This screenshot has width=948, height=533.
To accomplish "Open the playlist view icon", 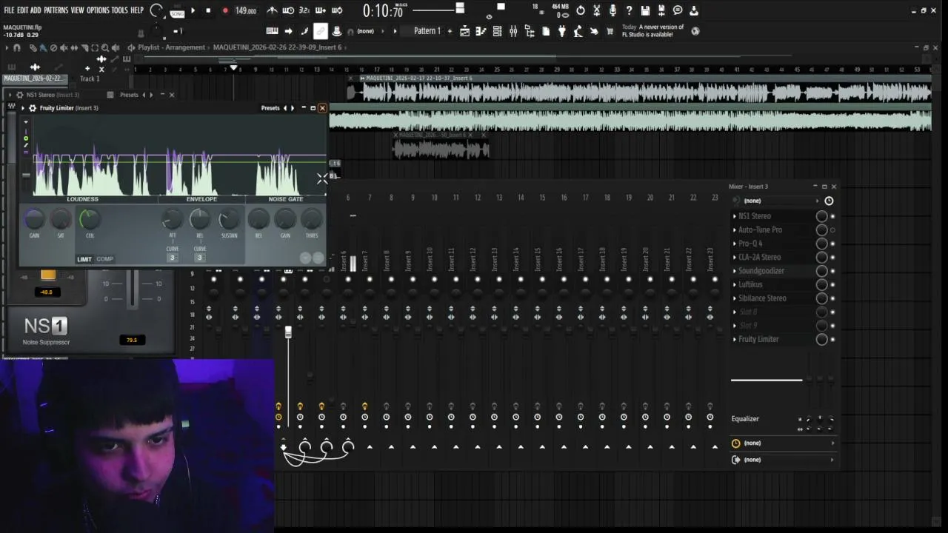I will (464, 31).
